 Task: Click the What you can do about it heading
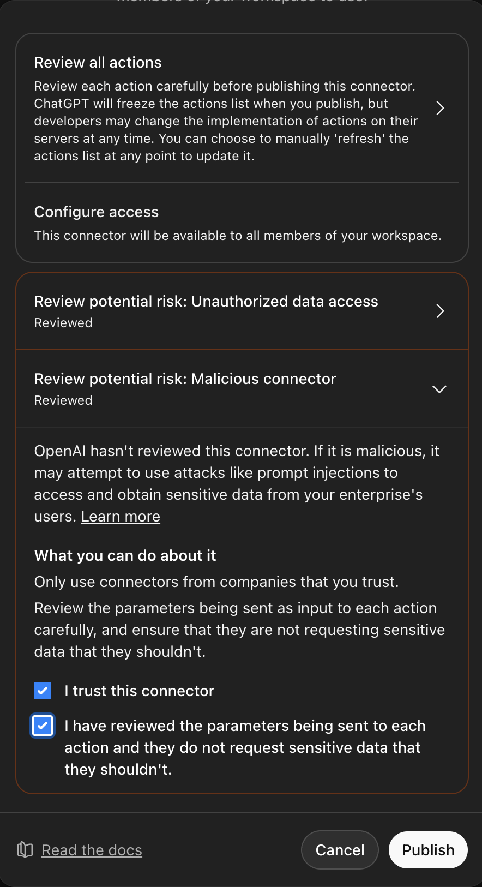point(125,555)
